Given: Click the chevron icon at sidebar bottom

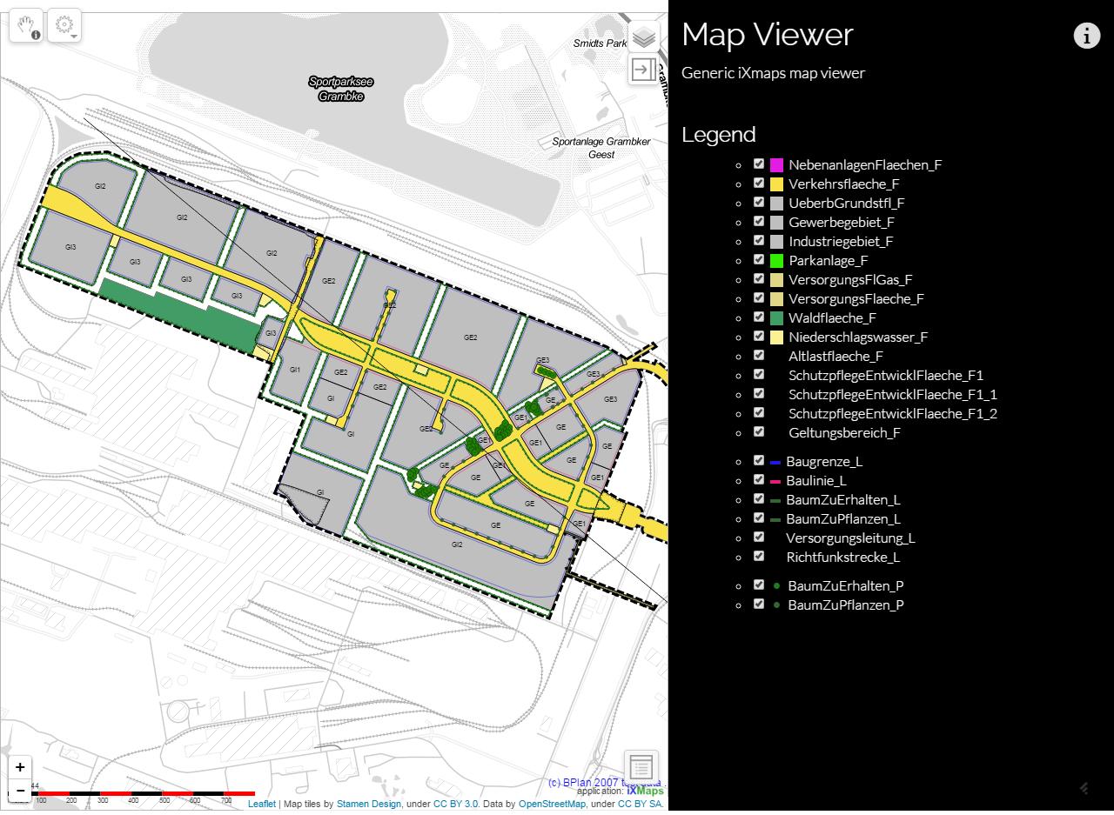Looking at the screenshot, I should tap(1084, 788).
